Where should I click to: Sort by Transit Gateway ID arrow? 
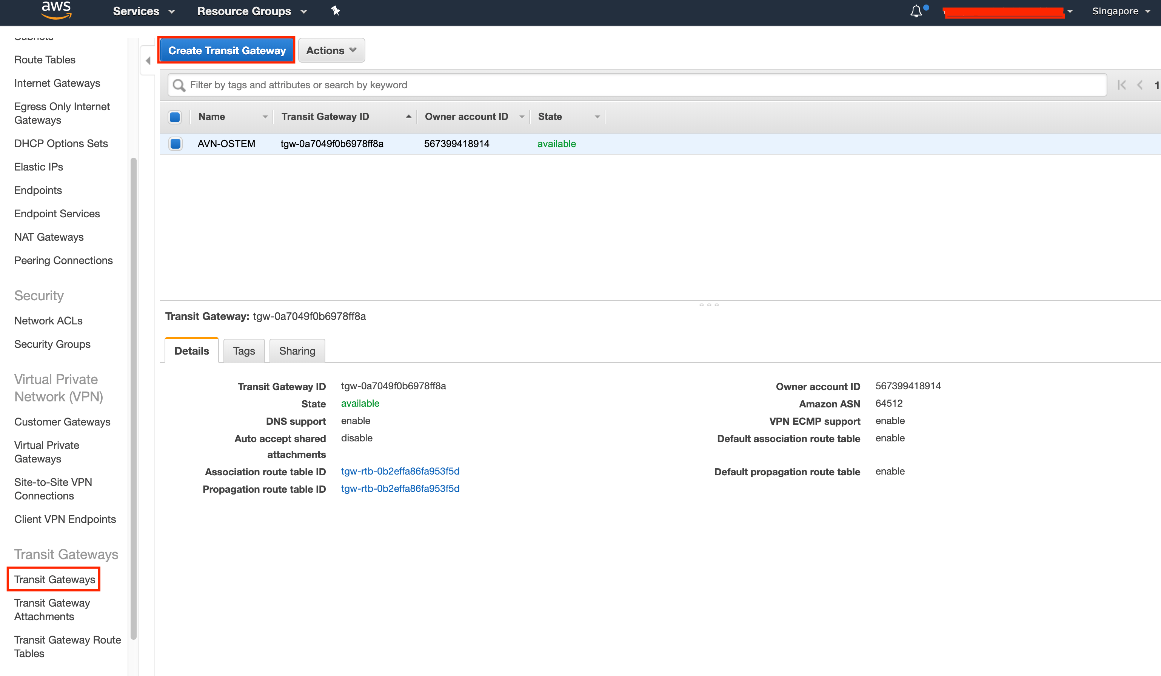[408, 117]
